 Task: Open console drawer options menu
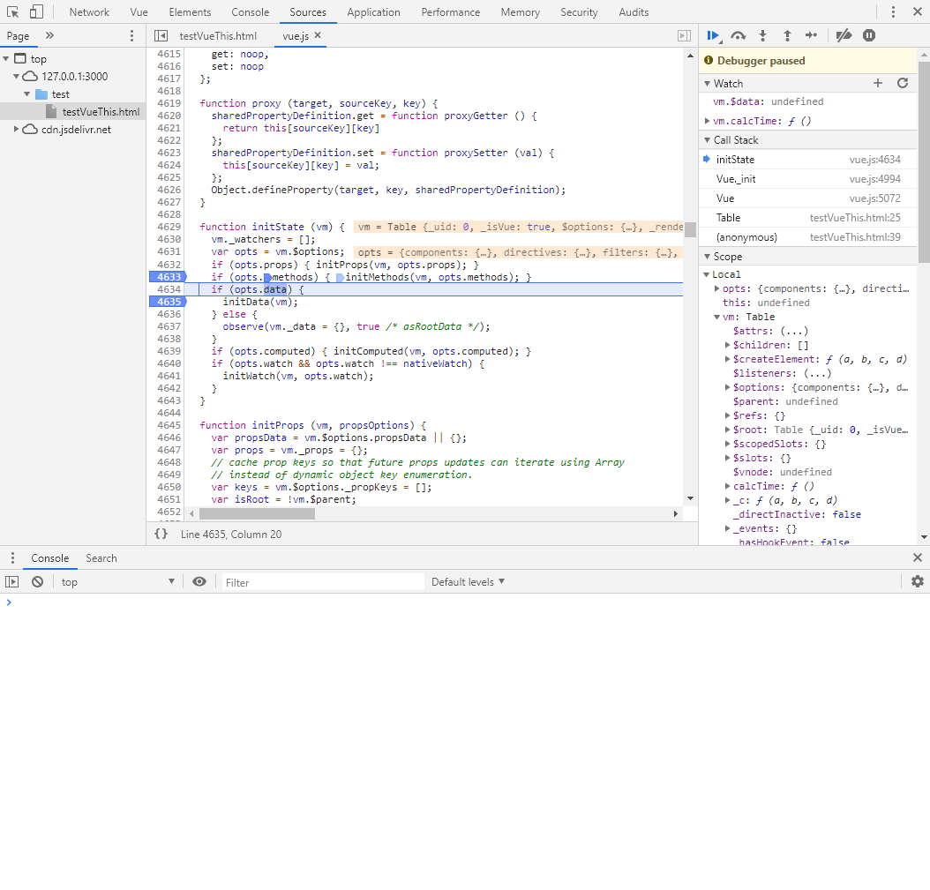[x=12, y=558]
